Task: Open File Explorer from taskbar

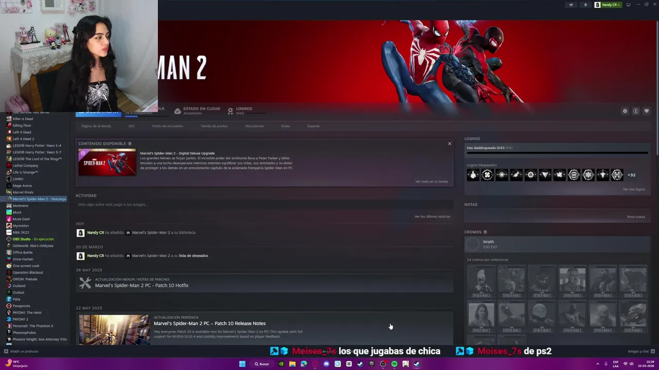Action: [292, 364]
